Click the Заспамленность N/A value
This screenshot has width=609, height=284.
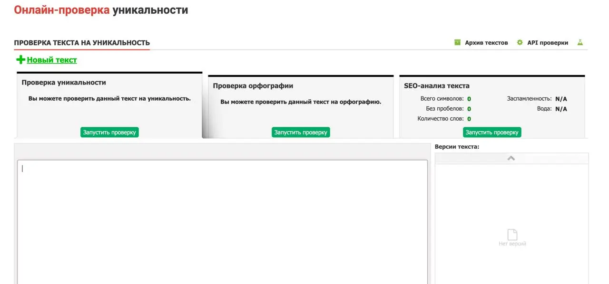click(561, 99)
